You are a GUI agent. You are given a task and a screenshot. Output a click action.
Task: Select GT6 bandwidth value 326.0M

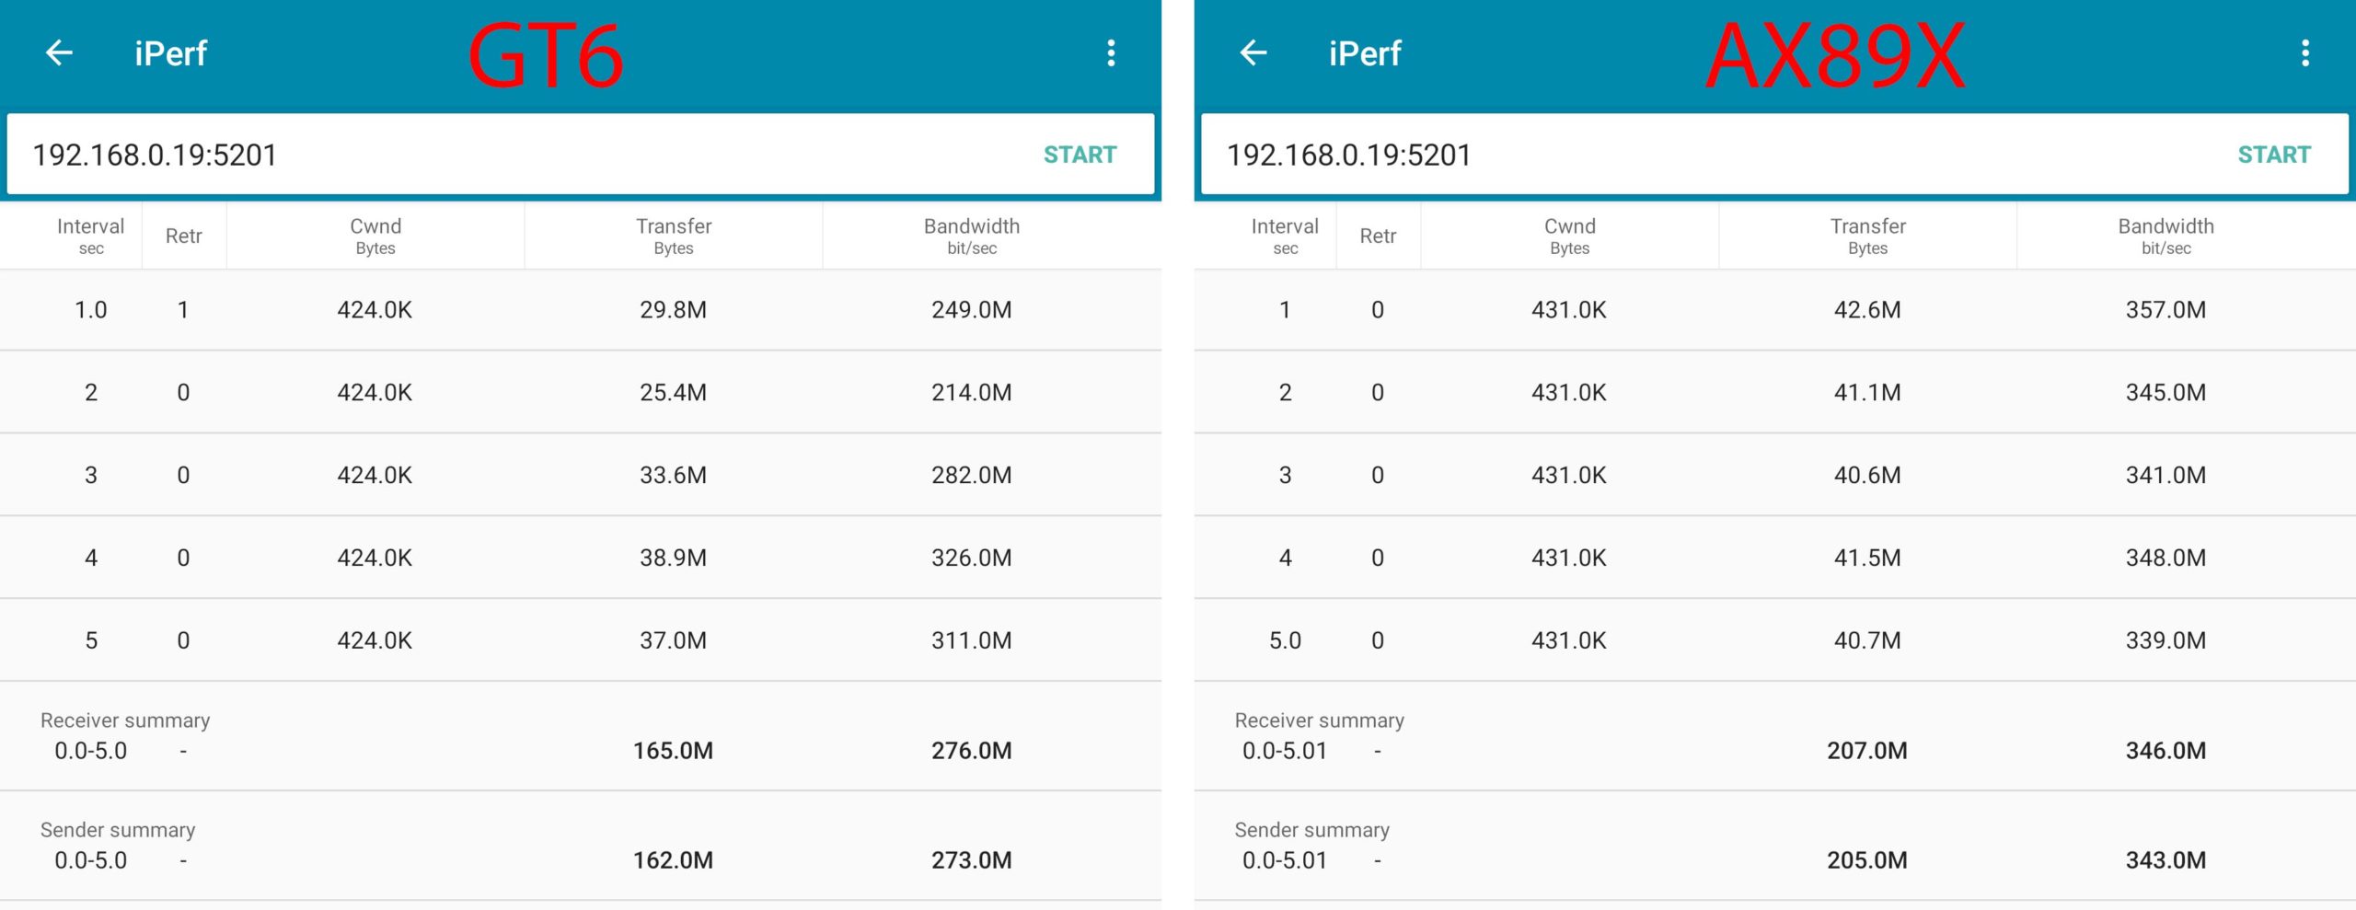click(972, 558)
